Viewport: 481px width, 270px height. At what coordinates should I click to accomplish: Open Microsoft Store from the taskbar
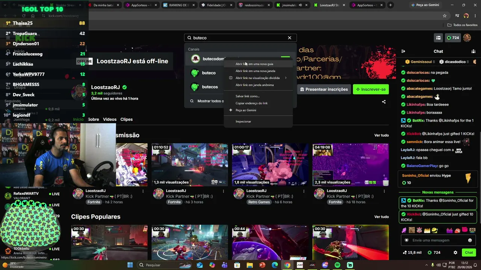point(237,265)
